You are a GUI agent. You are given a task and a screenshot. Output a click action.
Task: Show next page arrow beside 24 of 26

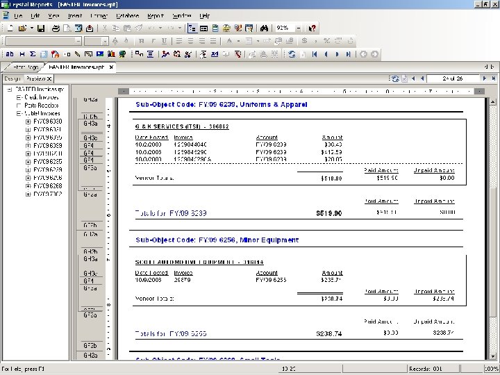(485, 78)
